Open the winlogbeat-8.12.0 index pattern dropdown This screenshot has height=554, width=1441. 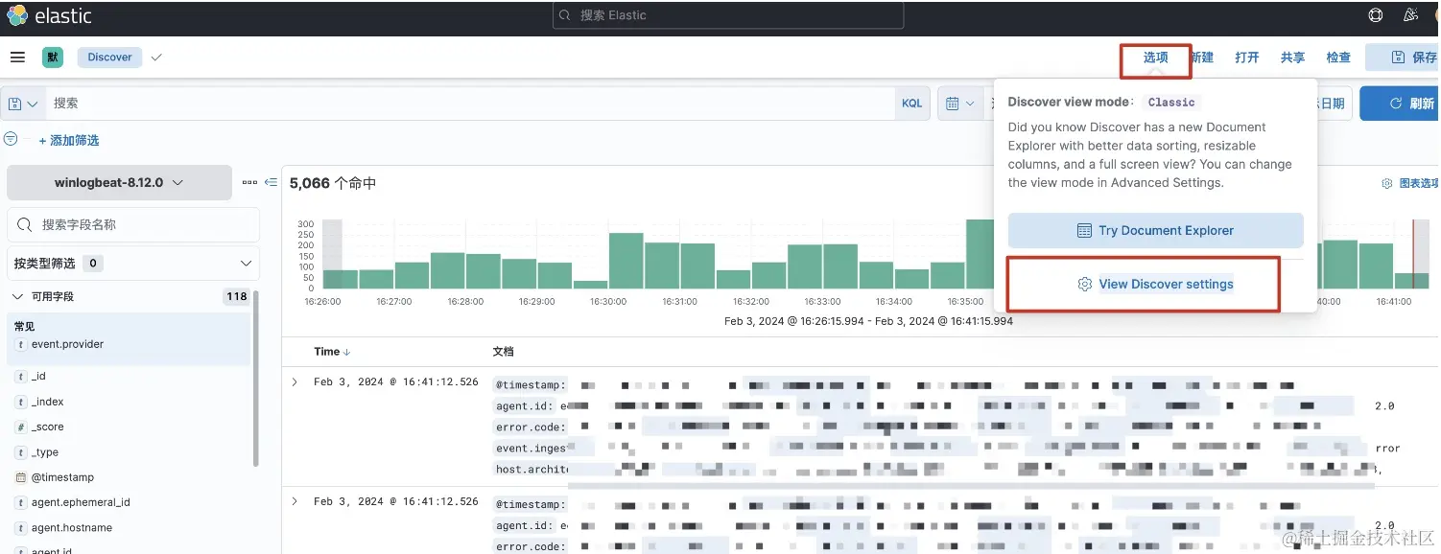click(119, 182)
